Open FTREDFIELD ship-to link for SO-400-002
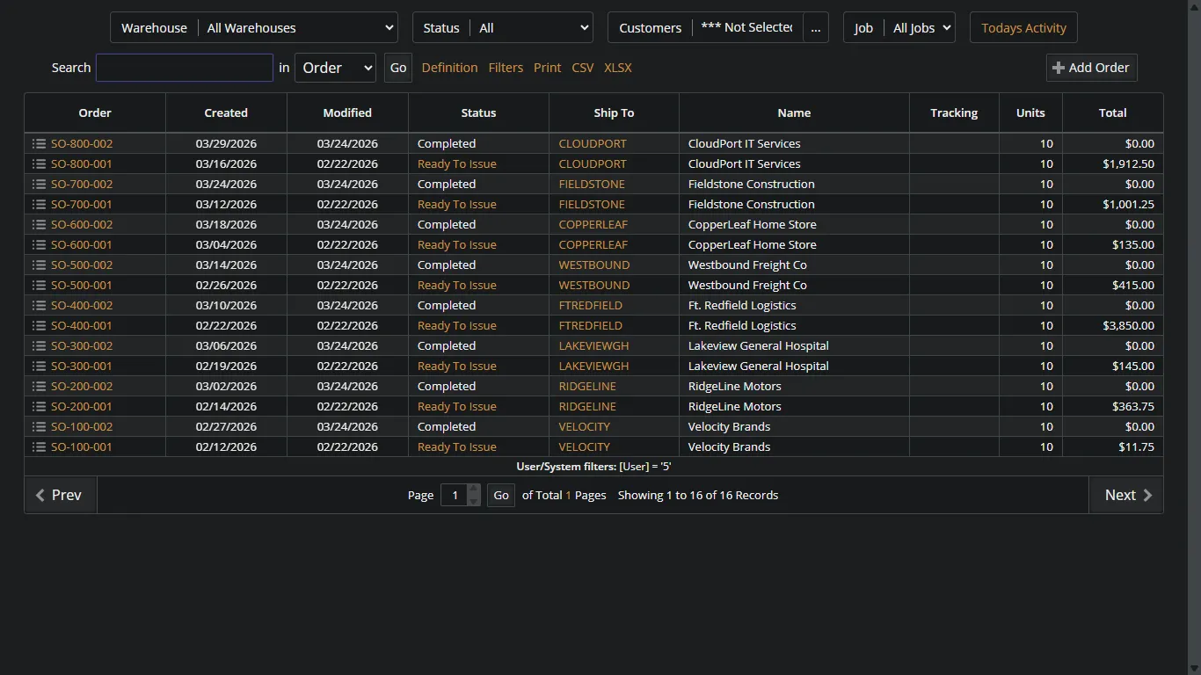 point(591,305)
